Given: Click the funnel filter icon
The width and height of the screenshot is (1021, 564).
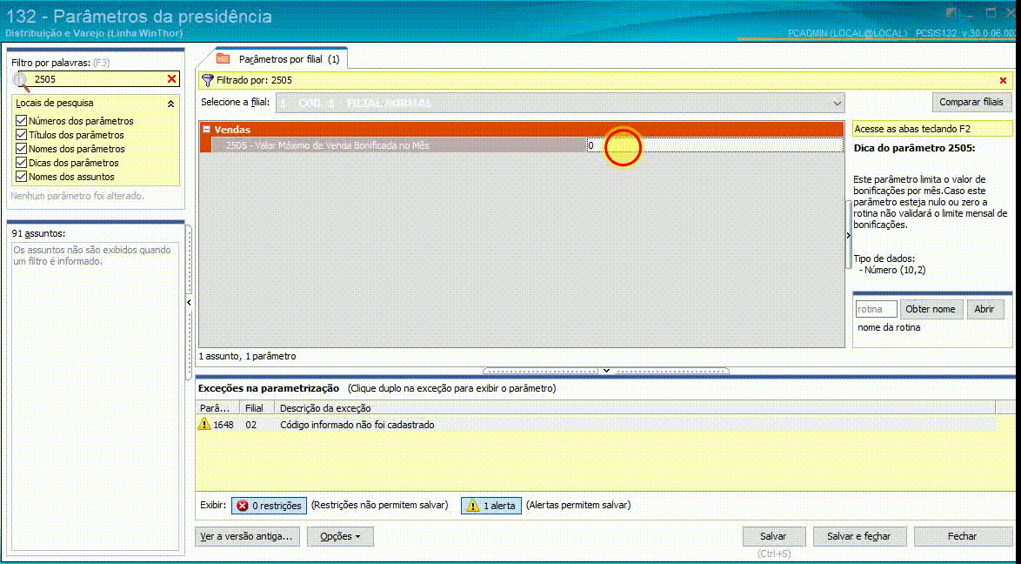Looking at the screenshot, I should click(x=208, y=80).
